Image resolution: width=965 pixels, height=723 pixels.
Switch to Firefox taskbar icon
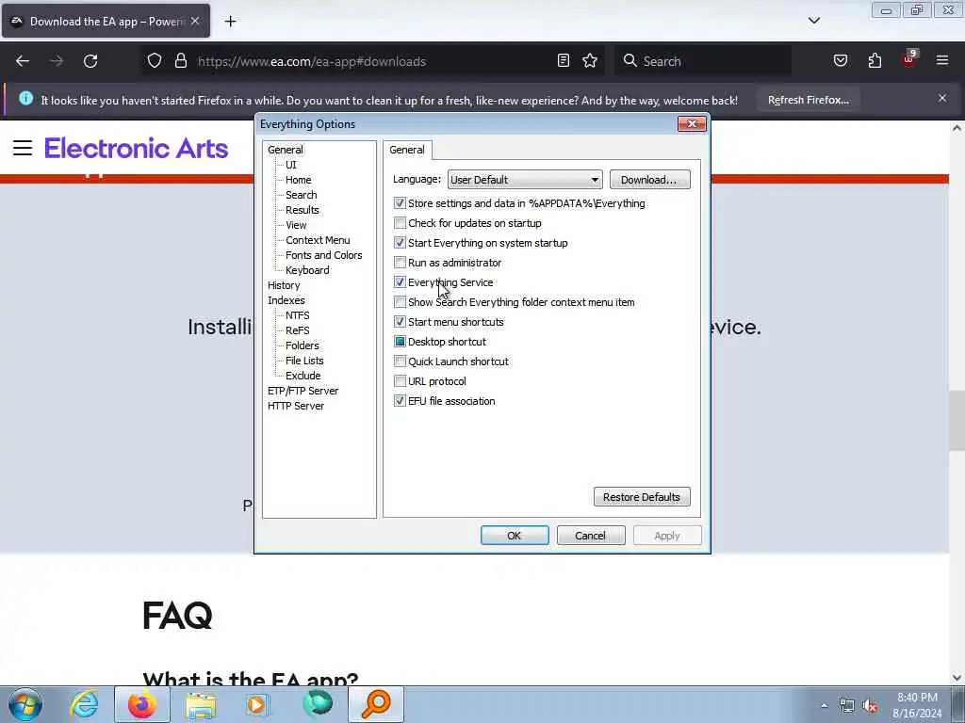[141, 704]
